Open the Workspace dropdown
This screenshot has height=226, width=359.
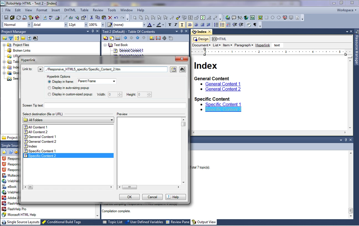click(x=347, y=10)
